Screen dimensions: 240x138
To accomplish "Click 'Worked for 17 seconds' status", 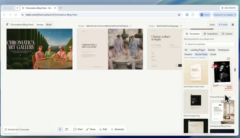I will click(x=17, y=130).
